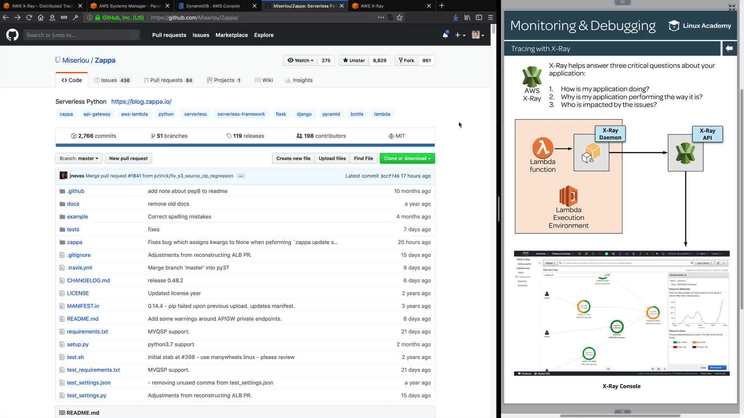
Task: Open the plus create-new dropdown
Action: [x=460, y=35]
